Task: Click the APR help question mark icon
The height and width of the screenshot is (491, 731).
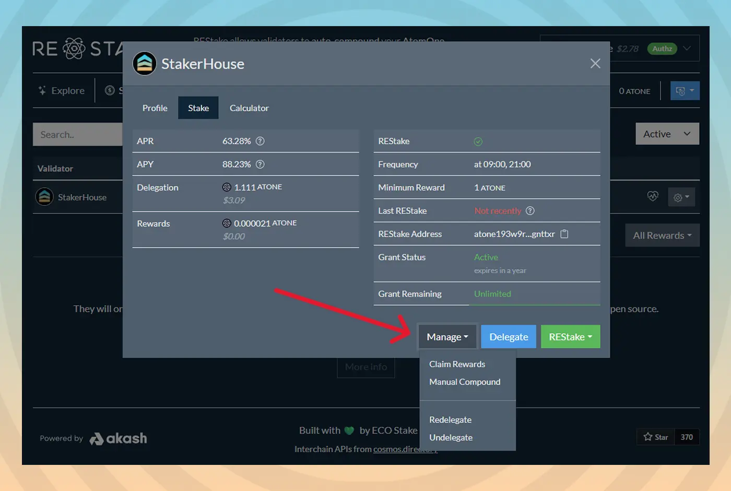Action: 260,141
